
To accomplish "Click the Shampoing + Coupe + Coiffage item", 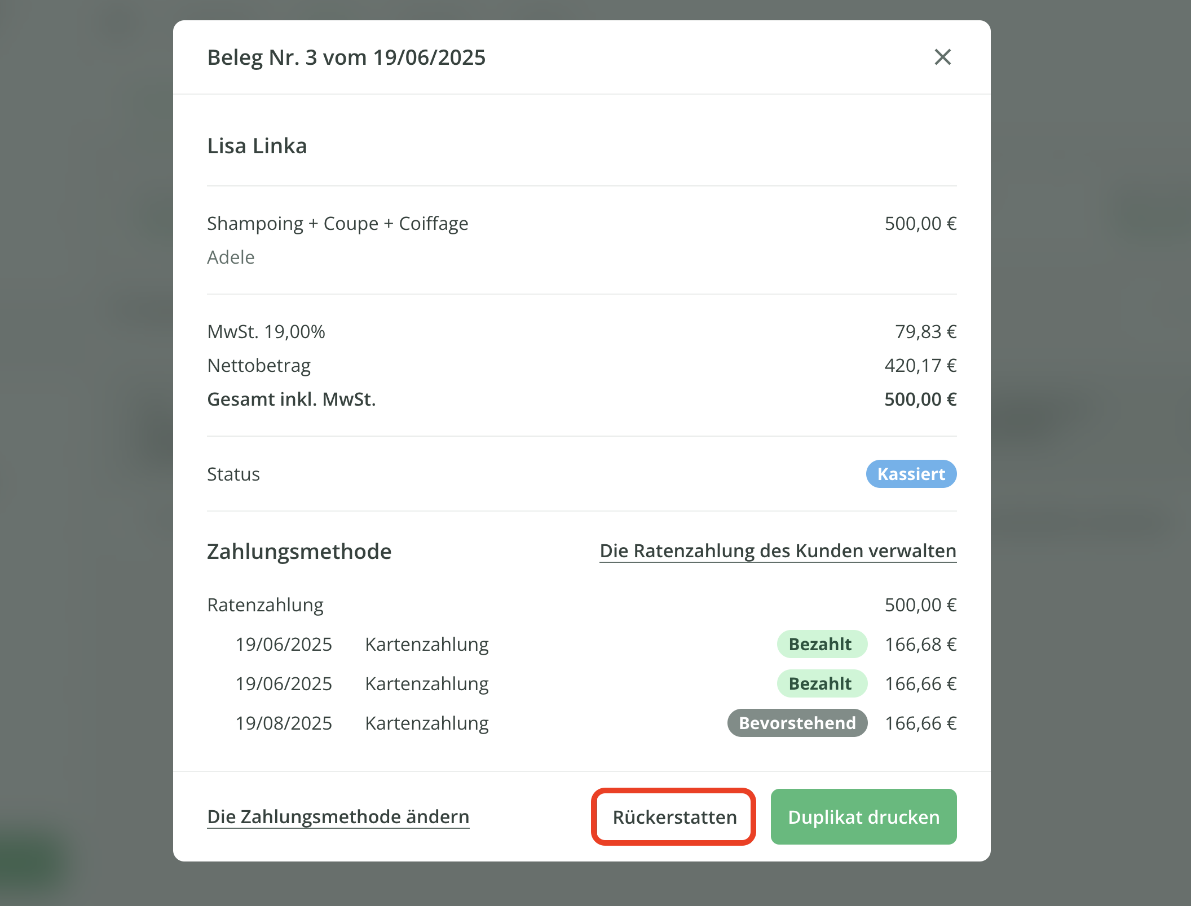I will tap(337, 224).
